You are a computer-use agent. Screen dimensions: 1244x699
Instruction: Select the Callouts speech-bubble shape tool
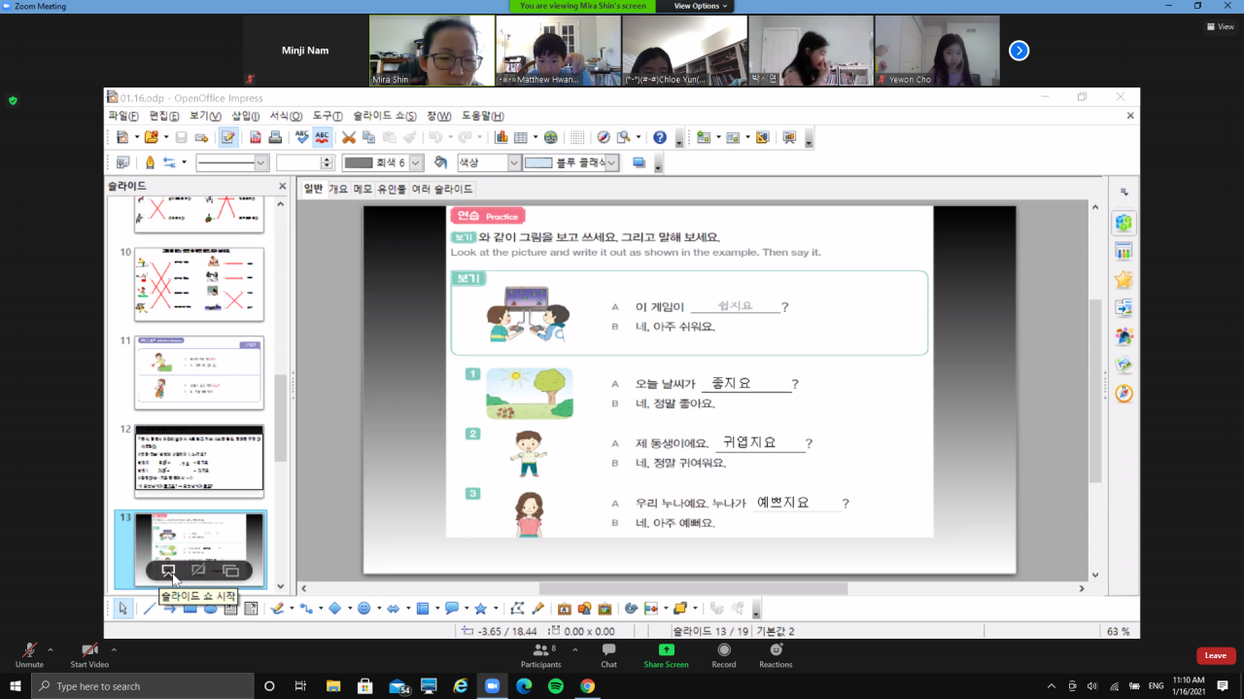point(452,609)
